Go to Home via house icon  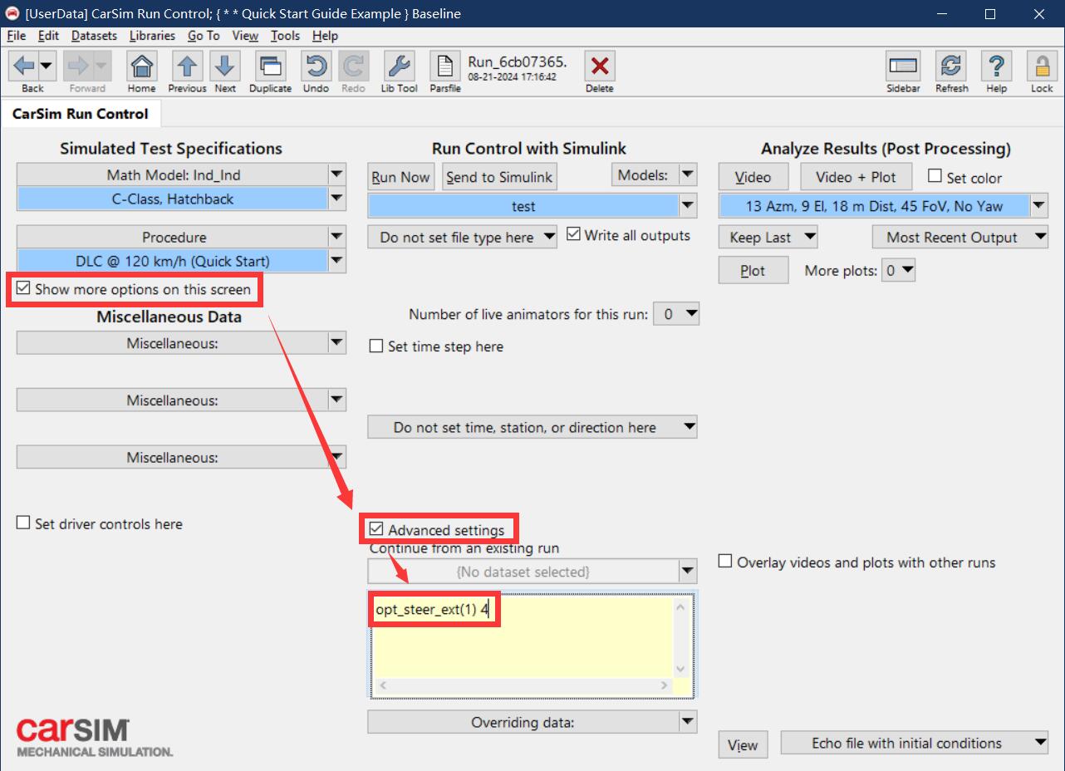[141, 66]
